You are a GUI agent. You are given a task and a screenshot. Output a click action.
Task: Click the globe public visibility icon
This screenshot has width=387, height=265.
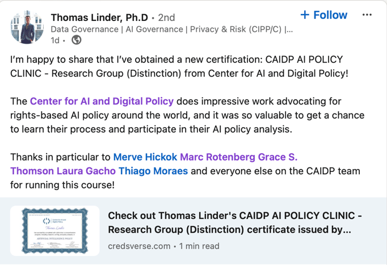(76, 40)
